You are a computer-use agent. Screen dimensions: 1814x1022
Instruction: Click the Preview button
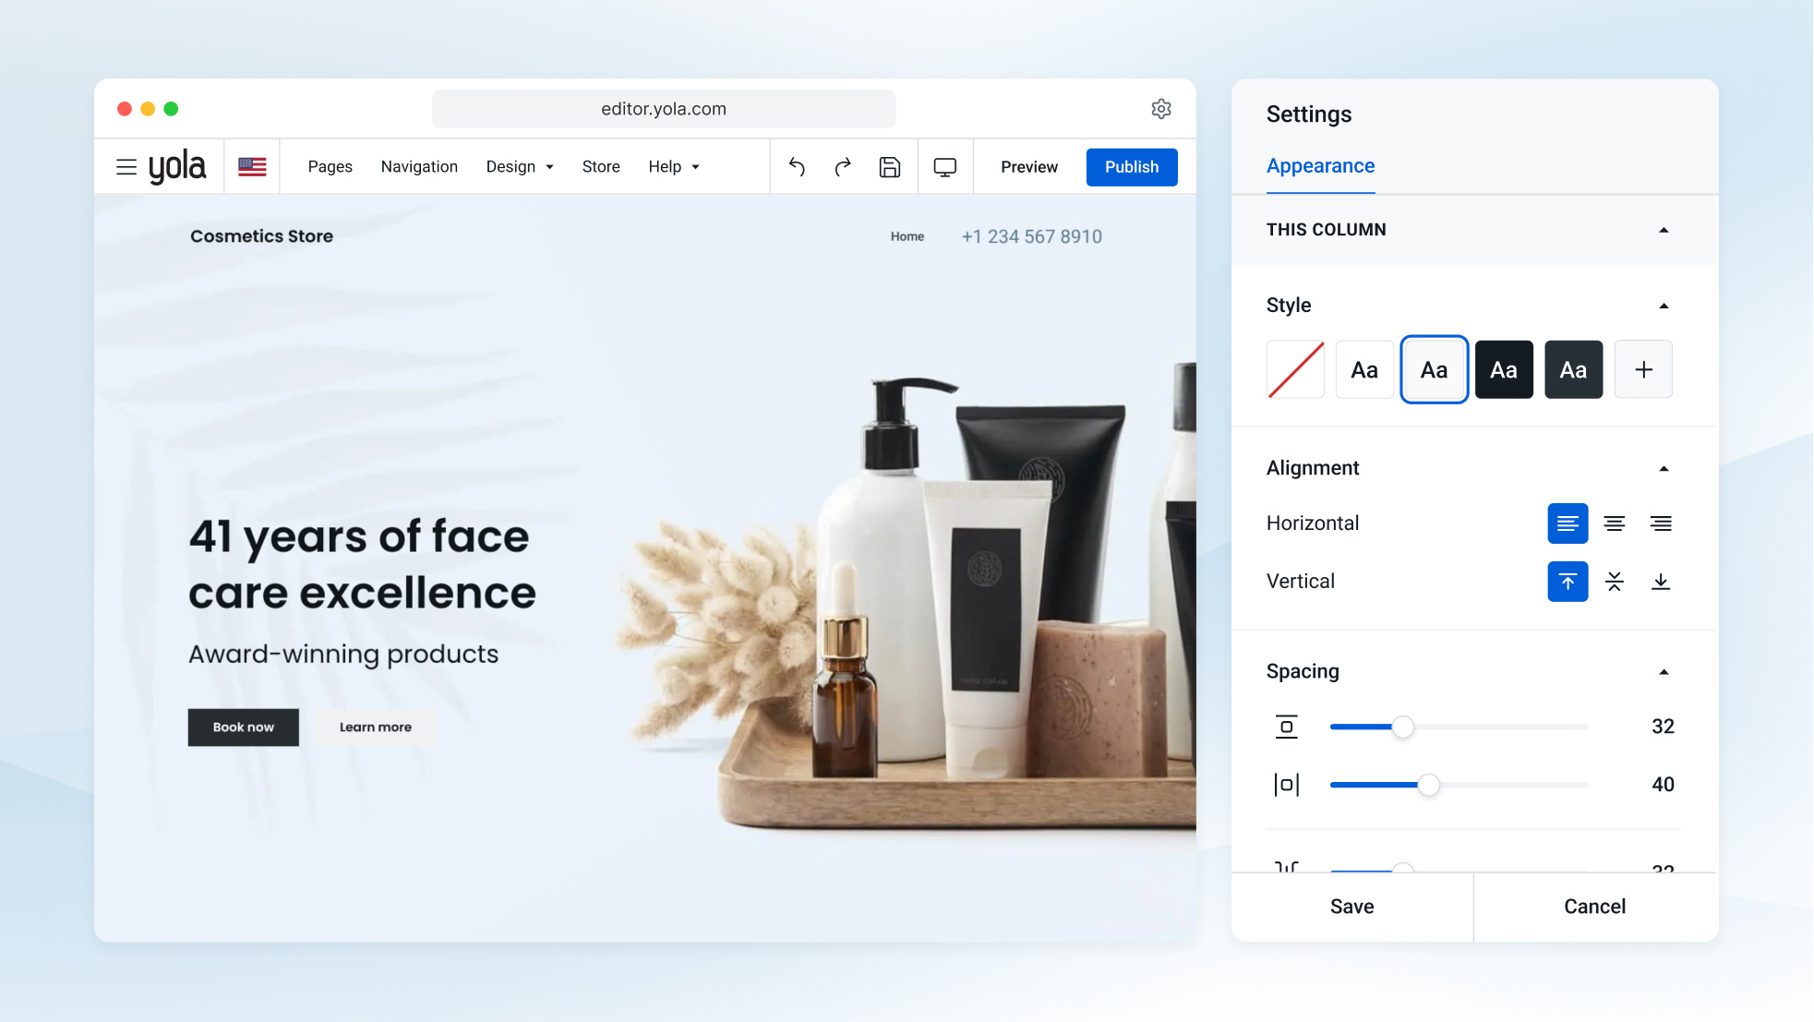[x=1029, y=167]
